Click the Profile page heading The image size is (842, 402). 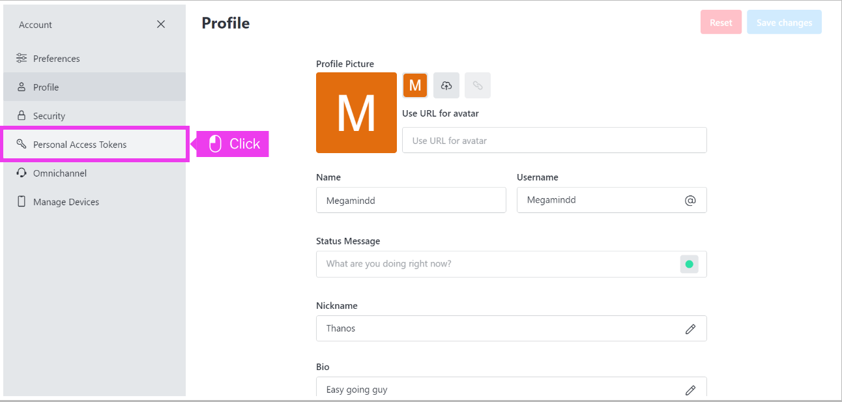225,23
